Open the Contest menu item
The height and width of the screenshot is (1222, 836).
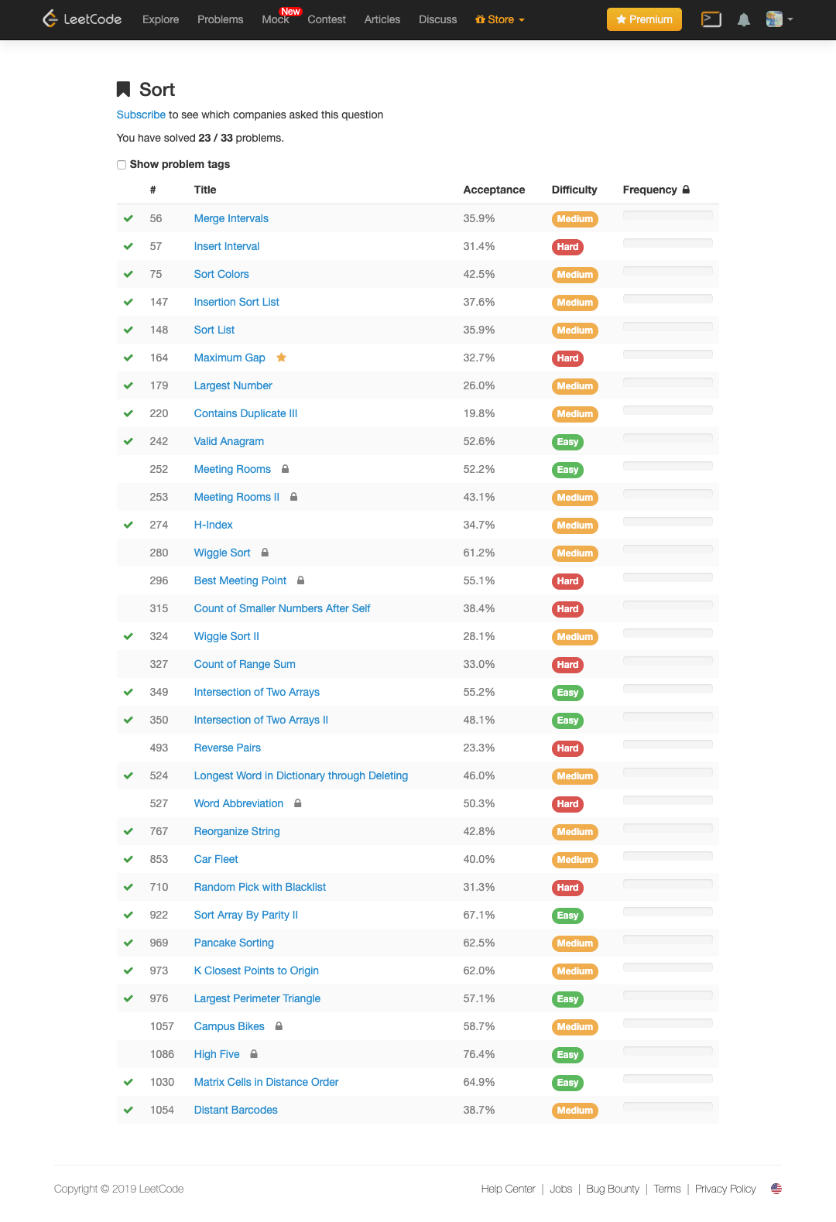point(327,20)
